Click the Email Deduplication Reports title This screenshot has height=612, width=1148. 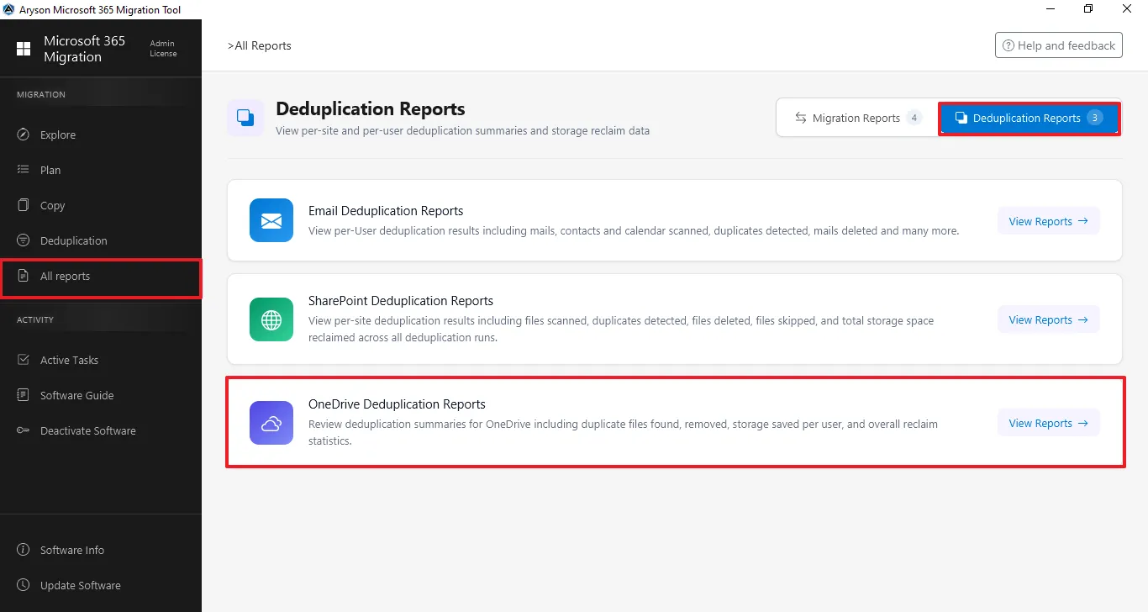[386, 210]
